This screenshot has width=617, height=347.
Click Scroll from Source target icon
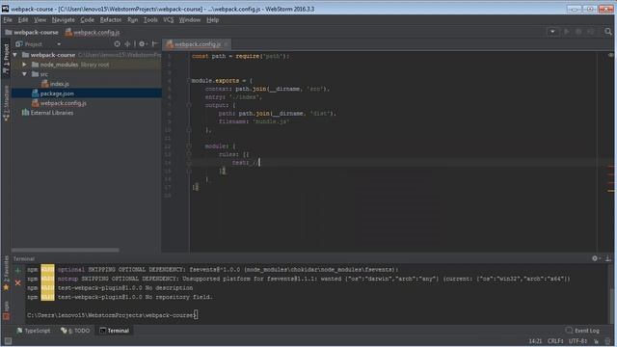(117, 44)
